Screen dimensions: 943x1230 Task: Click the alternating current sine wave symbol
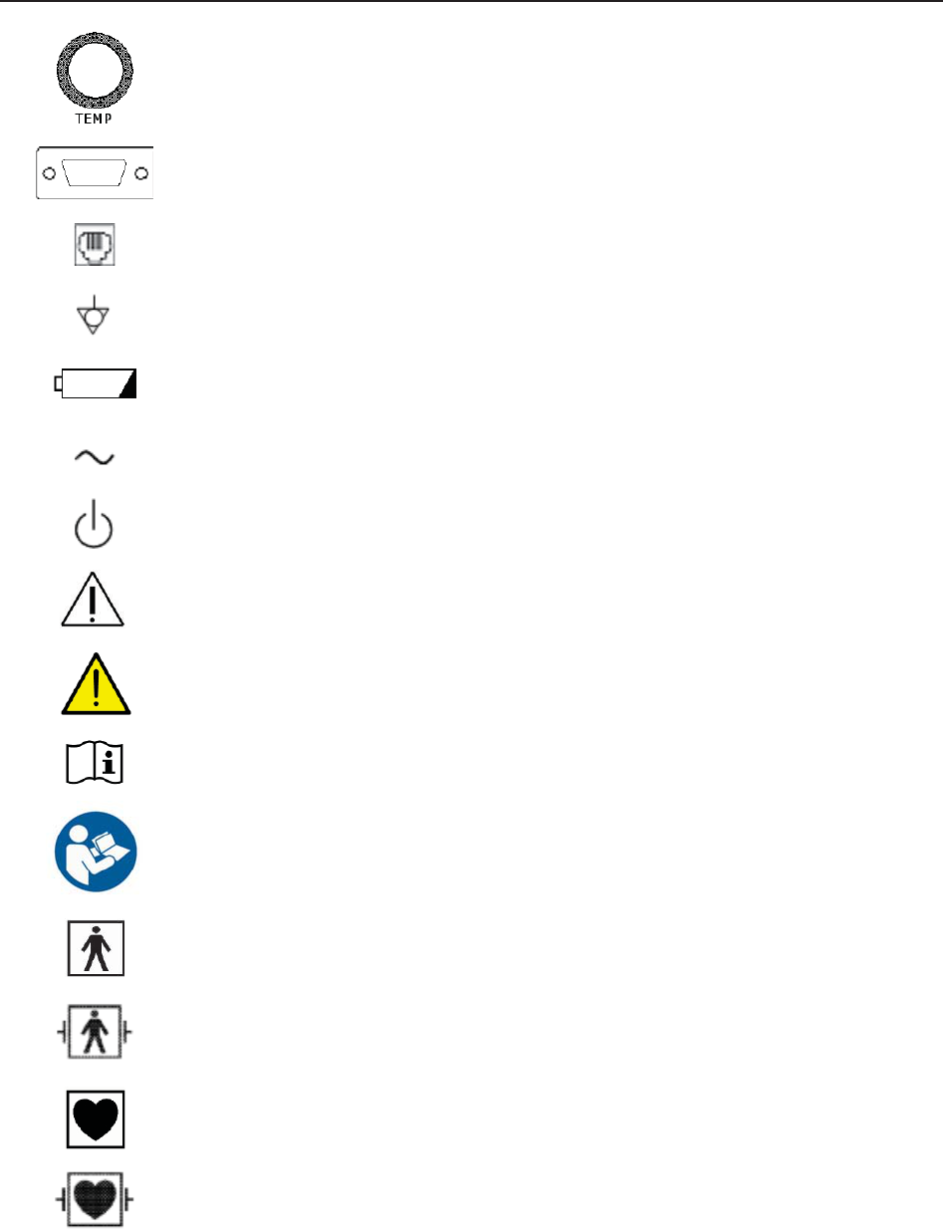click(95, 457)
